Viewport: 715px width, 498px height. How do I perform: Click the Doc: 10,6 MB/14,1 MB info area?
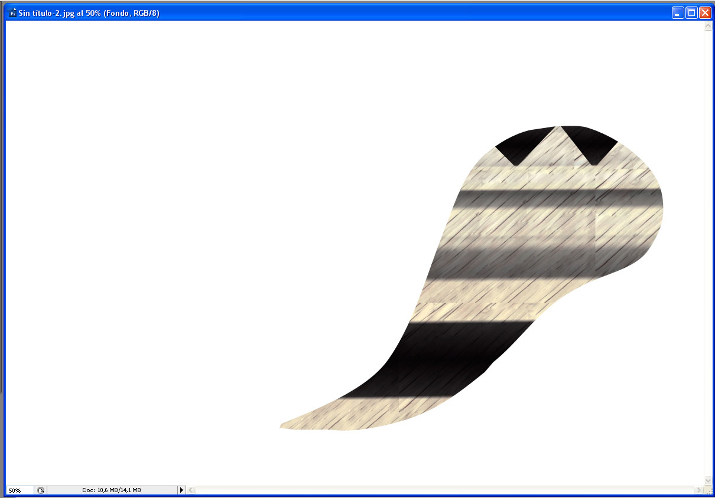[x=111, y=490]
